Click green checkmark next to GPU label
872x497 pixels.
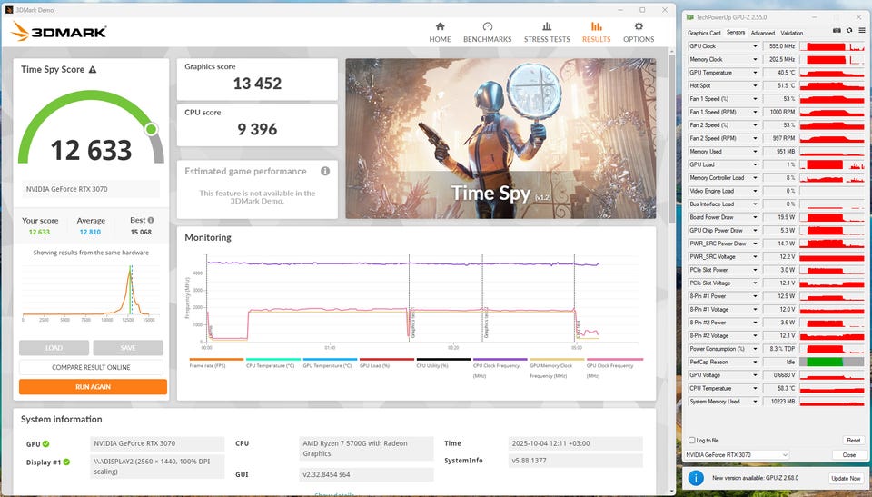click(x=45, y=443)
